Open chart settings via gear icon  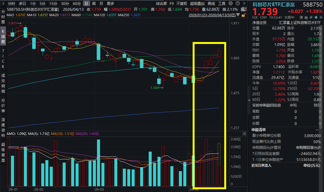click(231, 4)
